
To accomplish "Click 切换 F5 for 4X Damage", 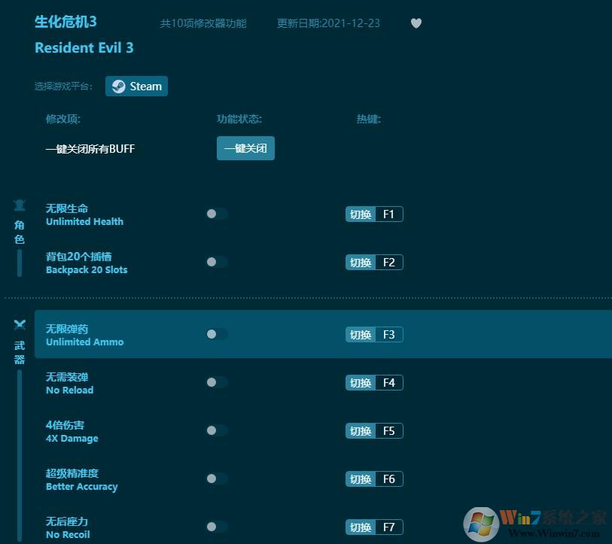I will coord(374,430).
